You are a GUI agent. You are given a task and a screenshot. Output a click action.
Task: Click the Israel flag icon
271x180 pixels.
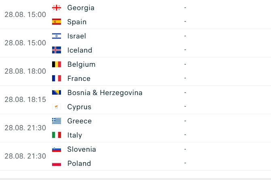click(57, 36)
